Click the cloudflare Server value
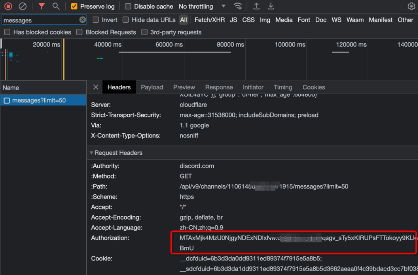Viewport: 418px width, 275px height. click(193, 105)
